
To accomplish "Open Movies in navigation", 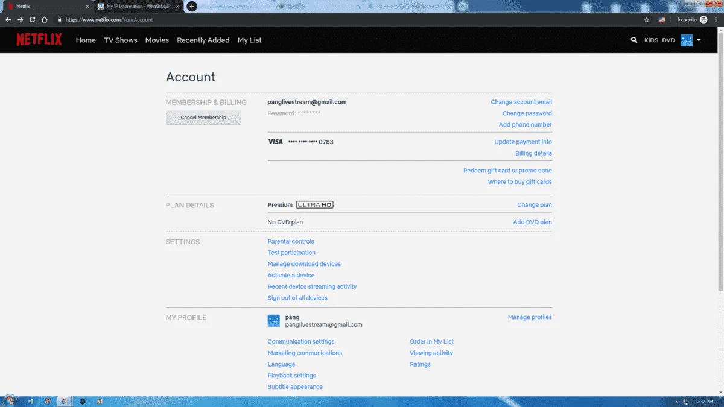I will (157, 40).
